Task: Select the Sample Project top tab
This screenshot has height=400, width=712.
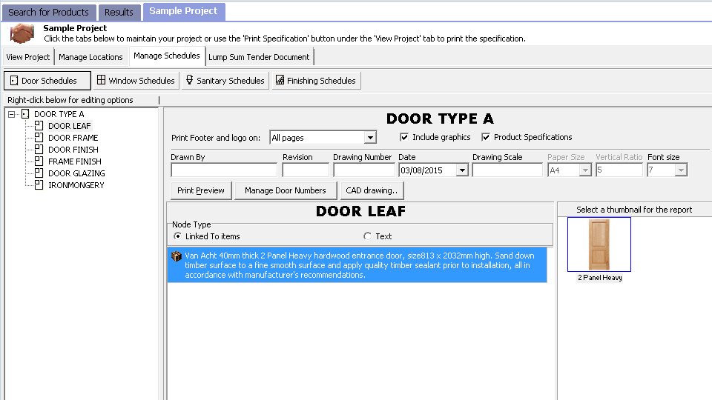Action: pos(183,11)
